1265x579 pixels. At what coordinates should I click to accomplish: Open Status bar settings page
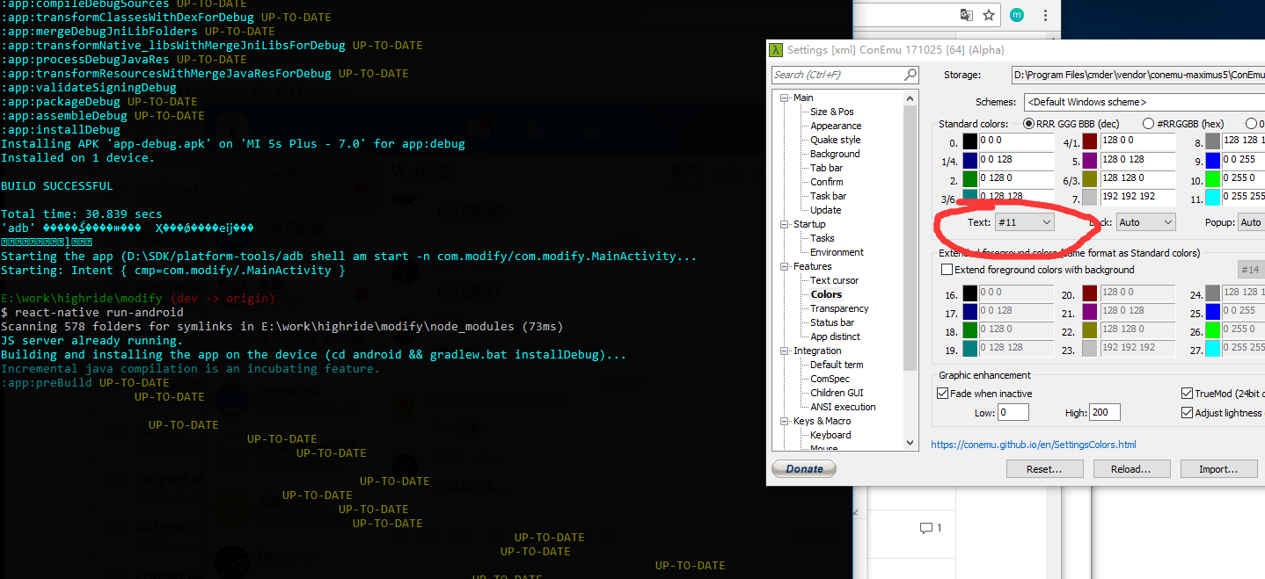click(832, 322)
